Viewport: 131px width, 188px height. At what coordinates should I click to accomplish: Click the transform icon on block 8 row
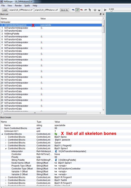pos(42,48)
